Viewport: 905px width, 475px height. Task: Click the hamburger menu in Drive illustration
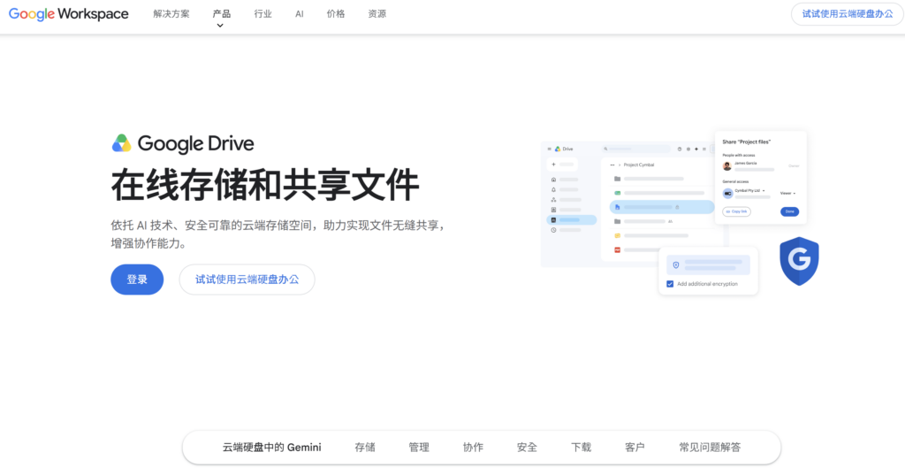[550, 149]
